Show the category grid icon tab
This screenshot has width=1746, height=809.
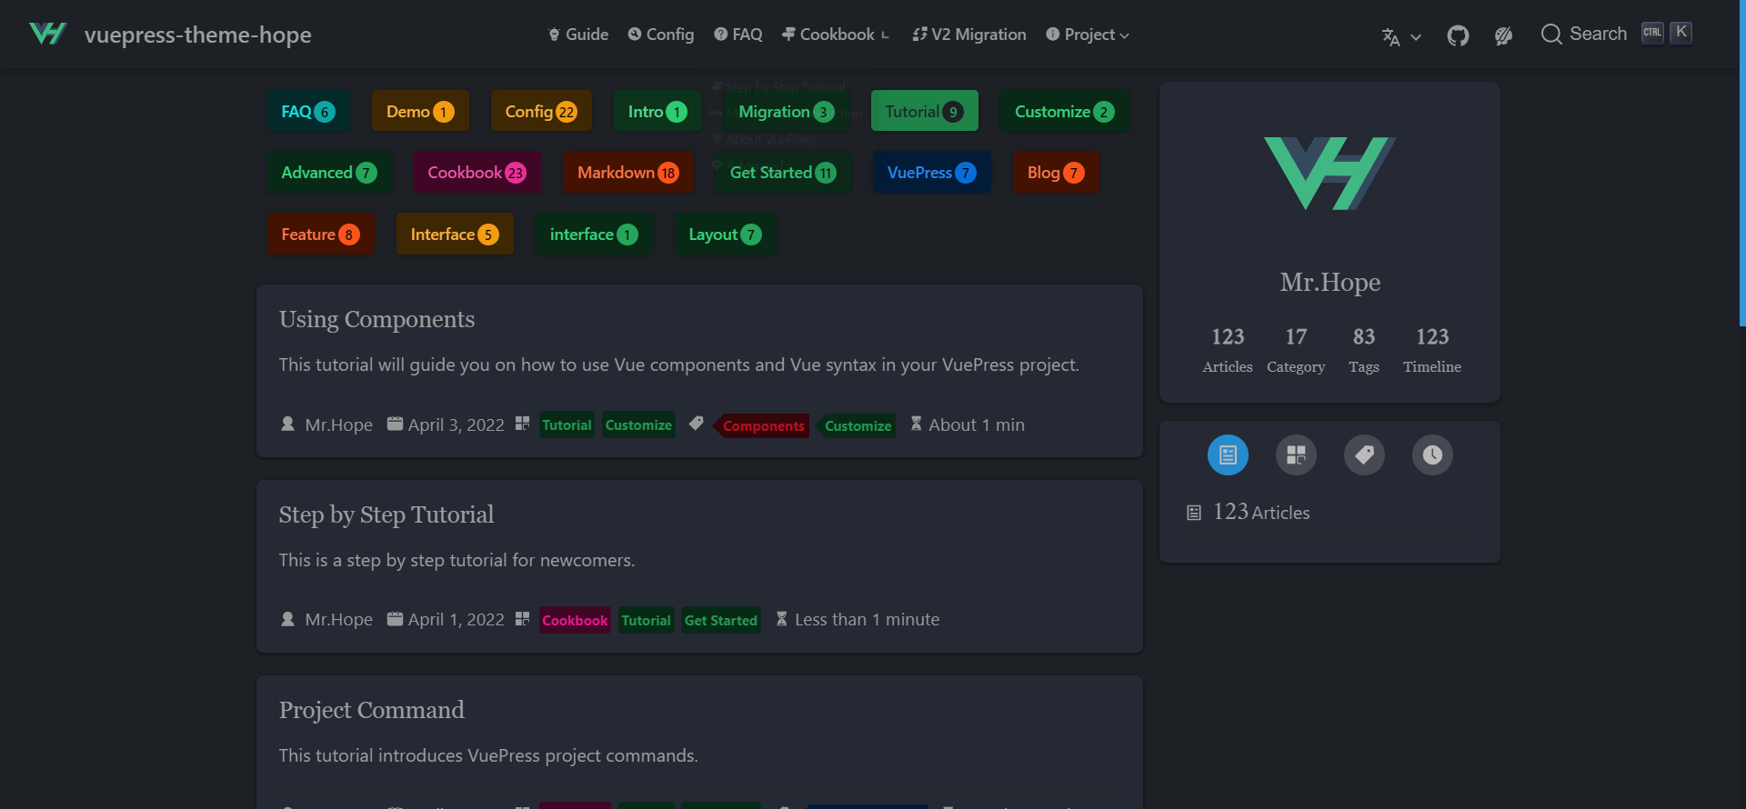click(1296, 454)
